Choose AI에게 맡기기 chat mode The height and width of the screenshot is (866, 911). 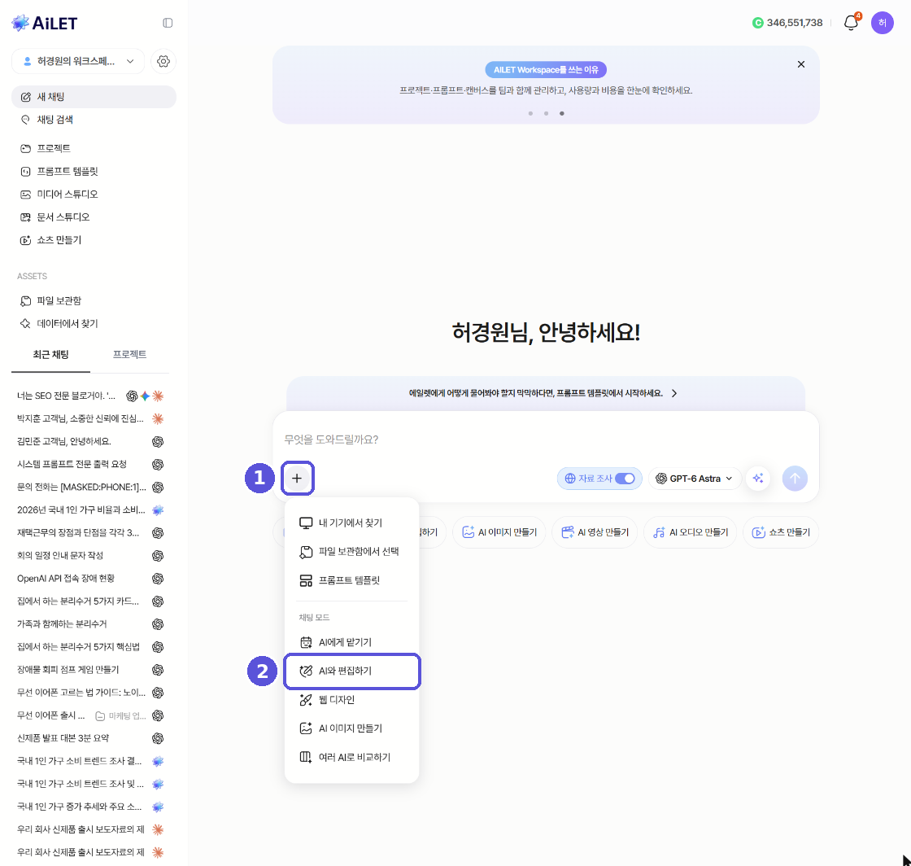(351, 642)
